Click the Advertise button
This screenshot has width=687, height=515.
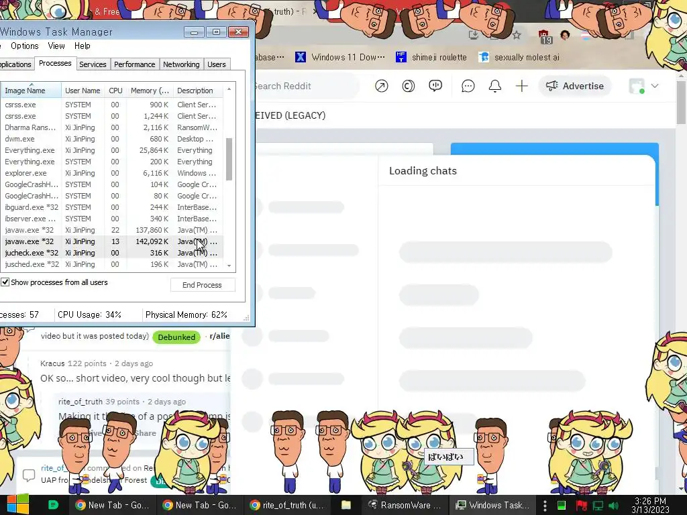[574, 86]
